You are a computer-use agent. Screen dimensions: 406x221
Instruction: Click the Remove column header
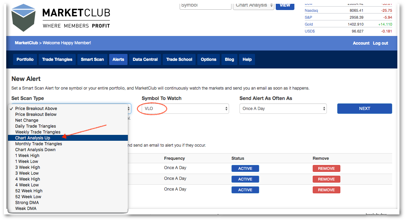pyautogui.click(x=321, y=158)
